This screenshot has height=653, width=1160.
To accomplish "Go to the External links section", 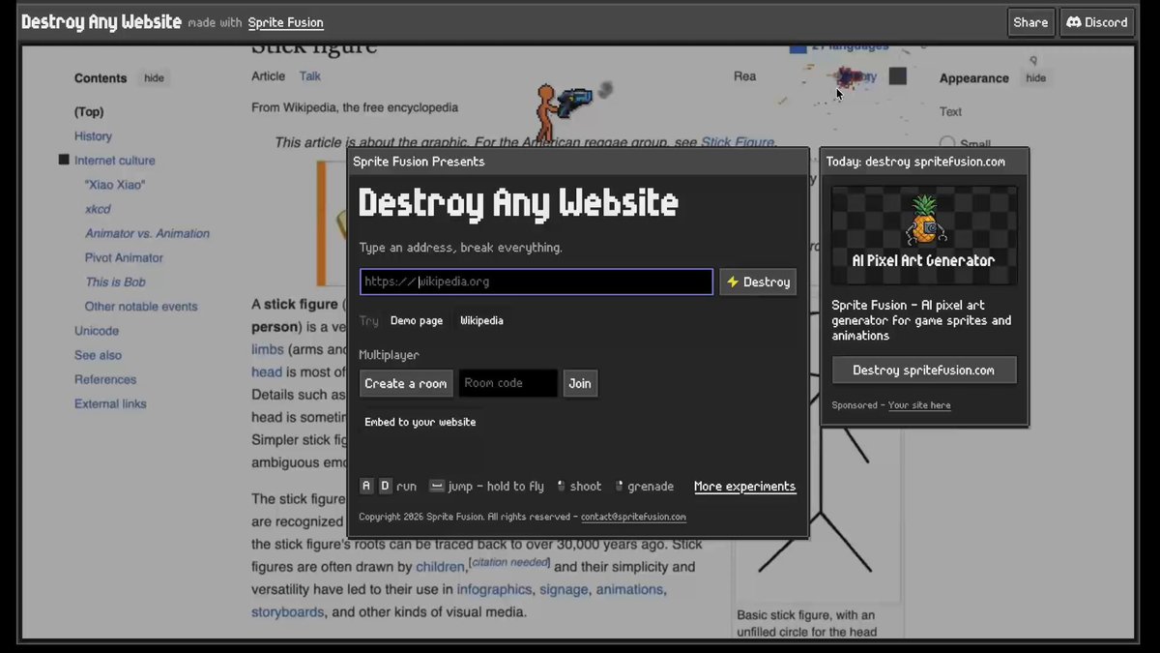I will pos(110,403).
